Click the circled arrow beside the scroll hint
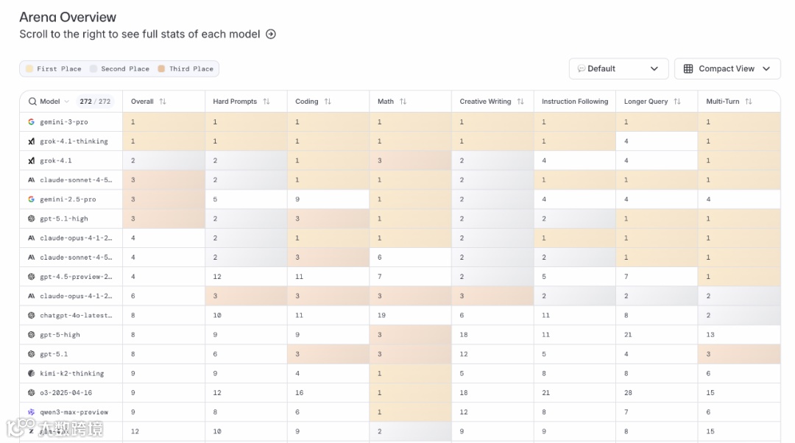Image resolution: width=795 pixels, height=443 pixels. [x=271, y=34]
